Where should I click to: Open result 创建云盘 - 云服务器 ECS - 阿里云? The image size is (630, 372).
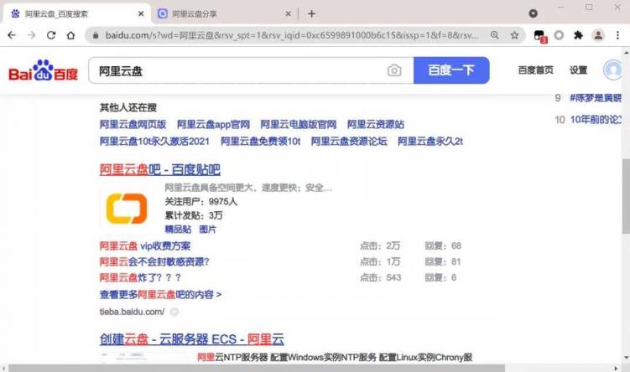pyautogui.click(x=191, y=339)
